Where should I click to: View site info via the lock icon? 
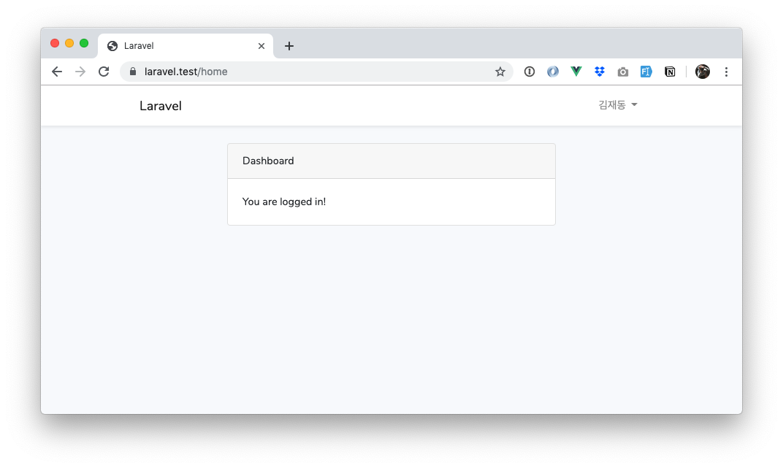tap(133, 72)
